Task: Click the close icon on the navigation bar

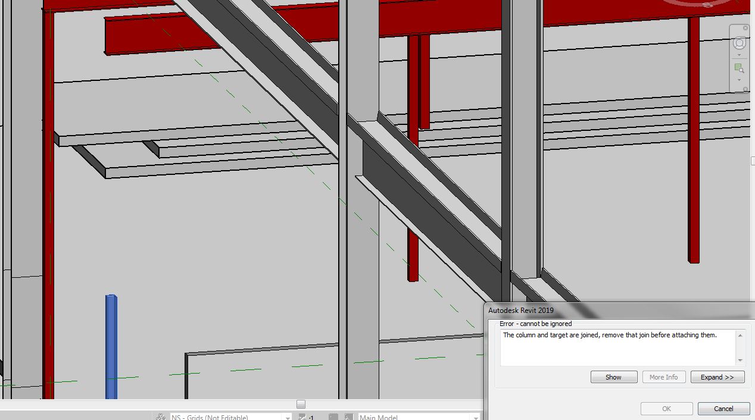Action: (745, 28)
